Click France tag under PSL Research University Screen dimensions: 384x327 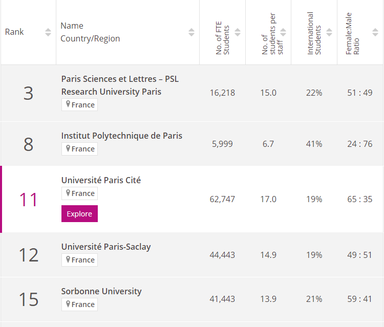[x=82, y=105]
